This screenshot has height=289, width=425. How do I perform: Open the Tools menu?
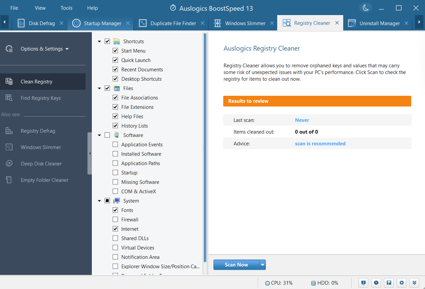click(x=66, y=8)
